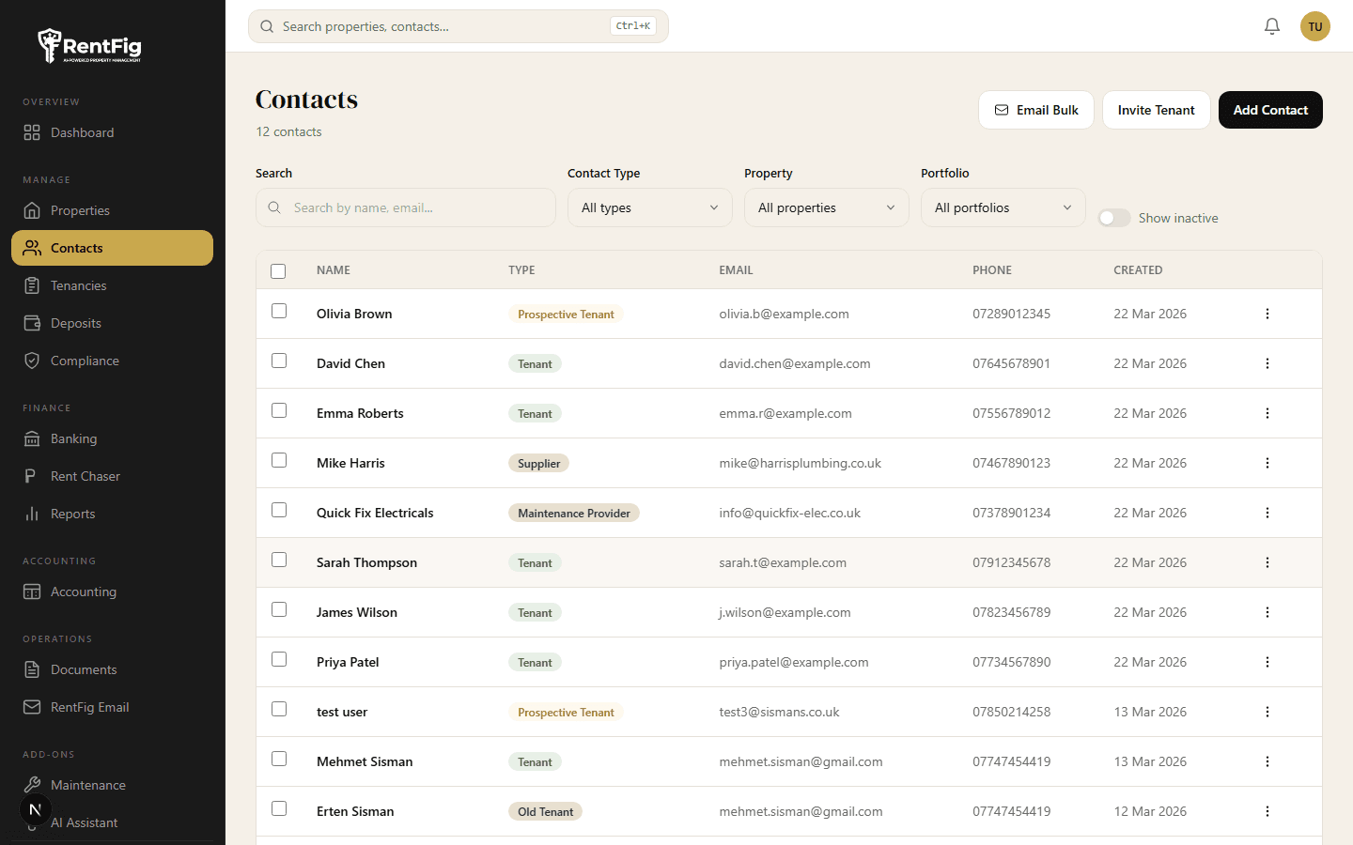Open the Contact Type dropdown
Image resolution: width=1353 pixels, height=845 pixels.
[649, 207]
